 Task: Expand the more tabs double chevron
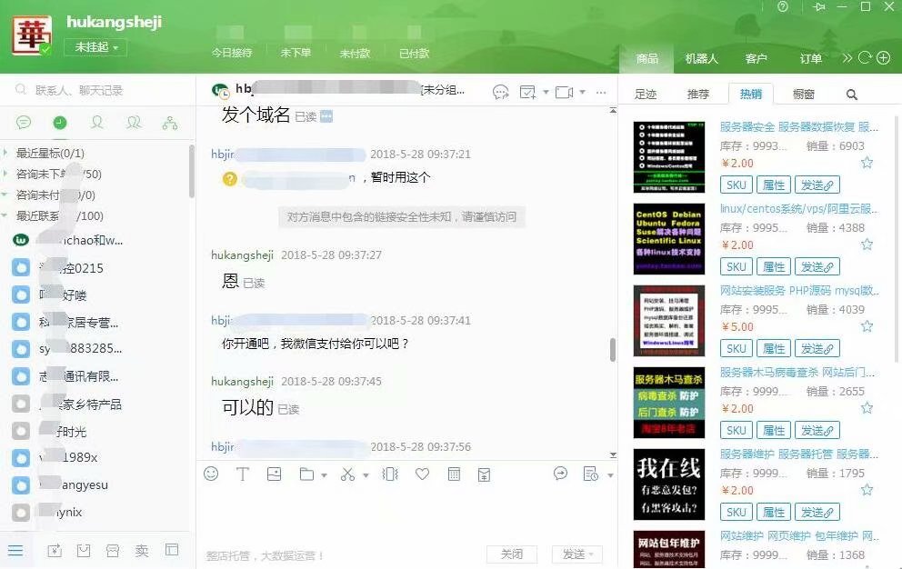(x=847, y=57)
